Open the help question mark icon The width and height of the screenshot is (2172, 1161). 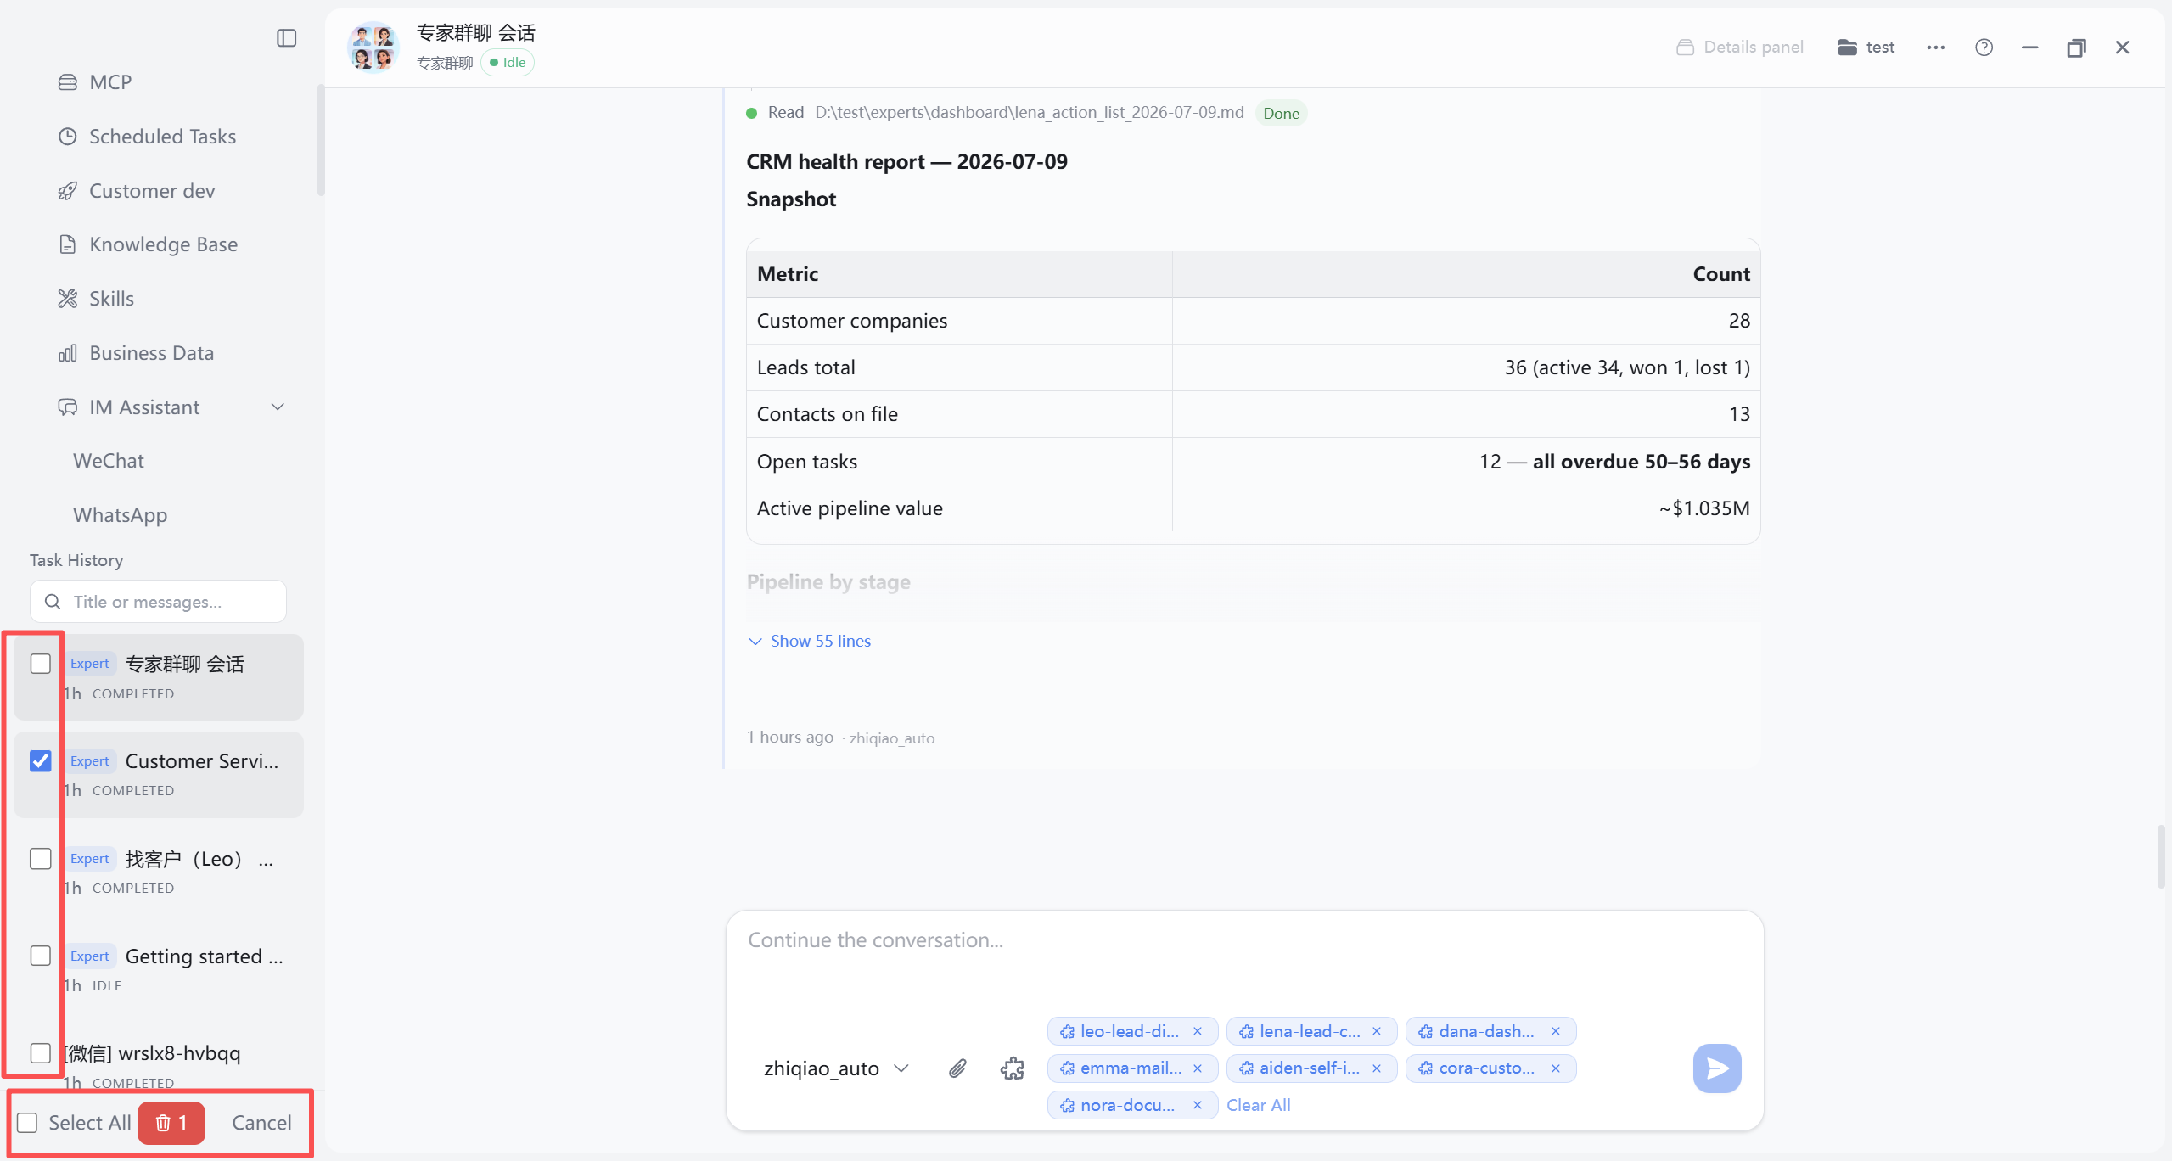tap(1984, 48)
